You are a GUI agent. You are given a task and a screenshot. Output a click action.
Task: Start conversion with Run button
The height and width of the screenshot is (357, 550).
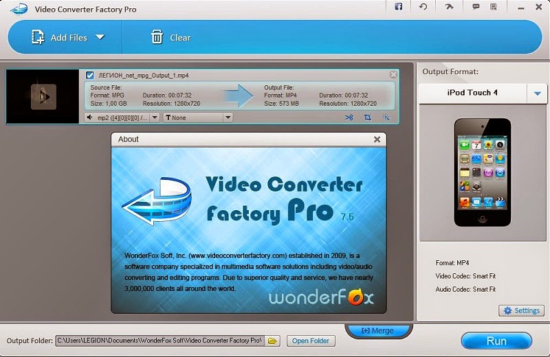[x=496, y=341]
